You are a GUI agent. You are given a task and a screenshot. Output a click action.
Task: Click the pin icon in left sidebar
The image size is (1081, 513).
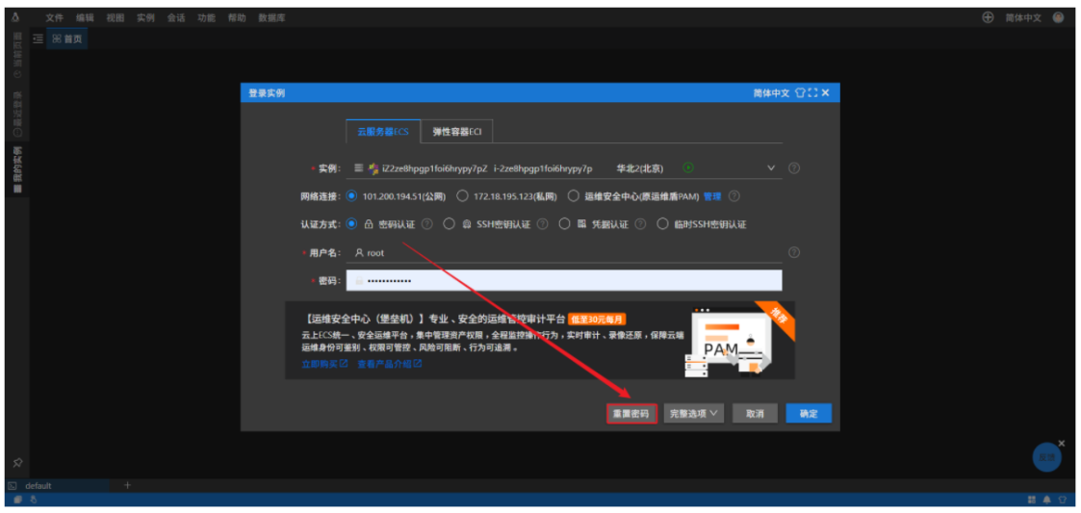coord(17,463)
